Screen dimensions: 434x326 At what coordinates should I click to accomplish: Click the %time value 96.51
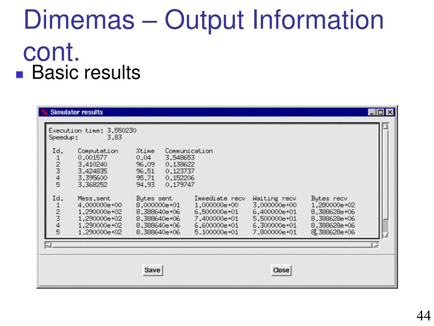[x=145, y=171]
